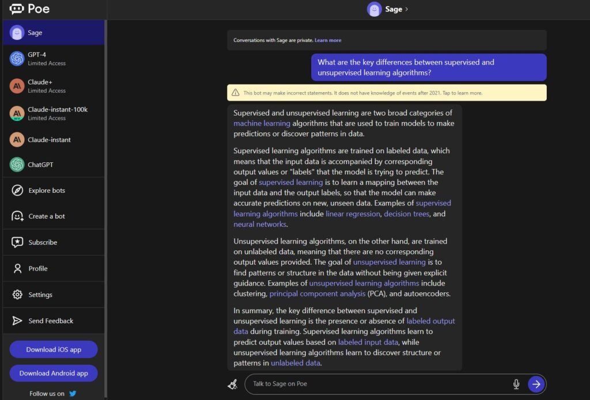This screenshot has width=590, height=400.
Task: Click the warning triangle icon in banner
Action: click(x=236, y=93)
